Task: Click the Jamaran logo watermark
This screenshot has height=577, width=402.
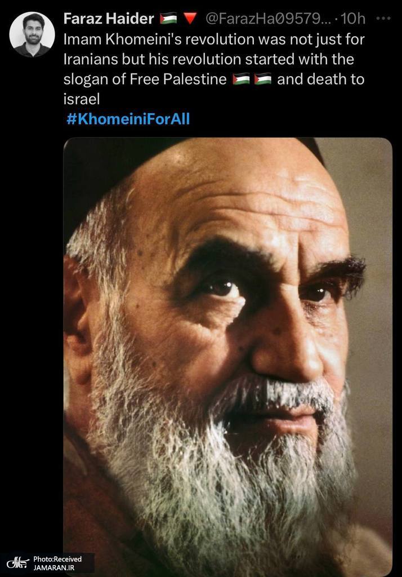Action: point(17,563)
